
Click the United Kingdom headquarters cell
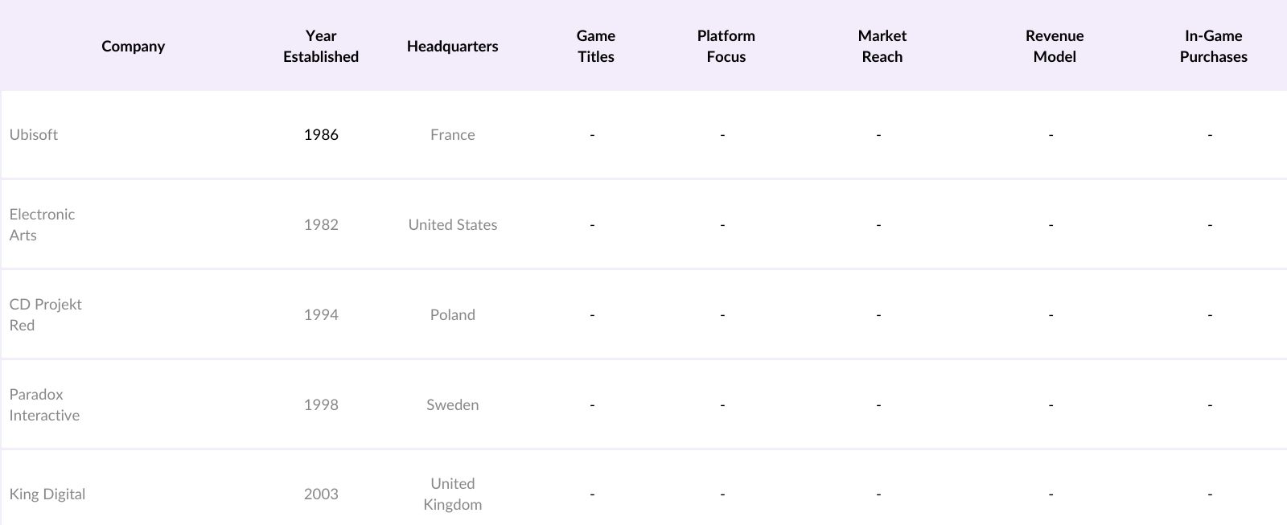[452, 494]
